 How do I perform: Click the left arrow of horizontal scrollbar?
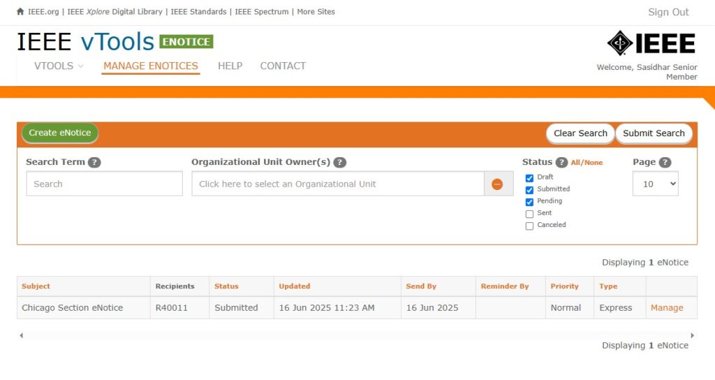(21, 335)
